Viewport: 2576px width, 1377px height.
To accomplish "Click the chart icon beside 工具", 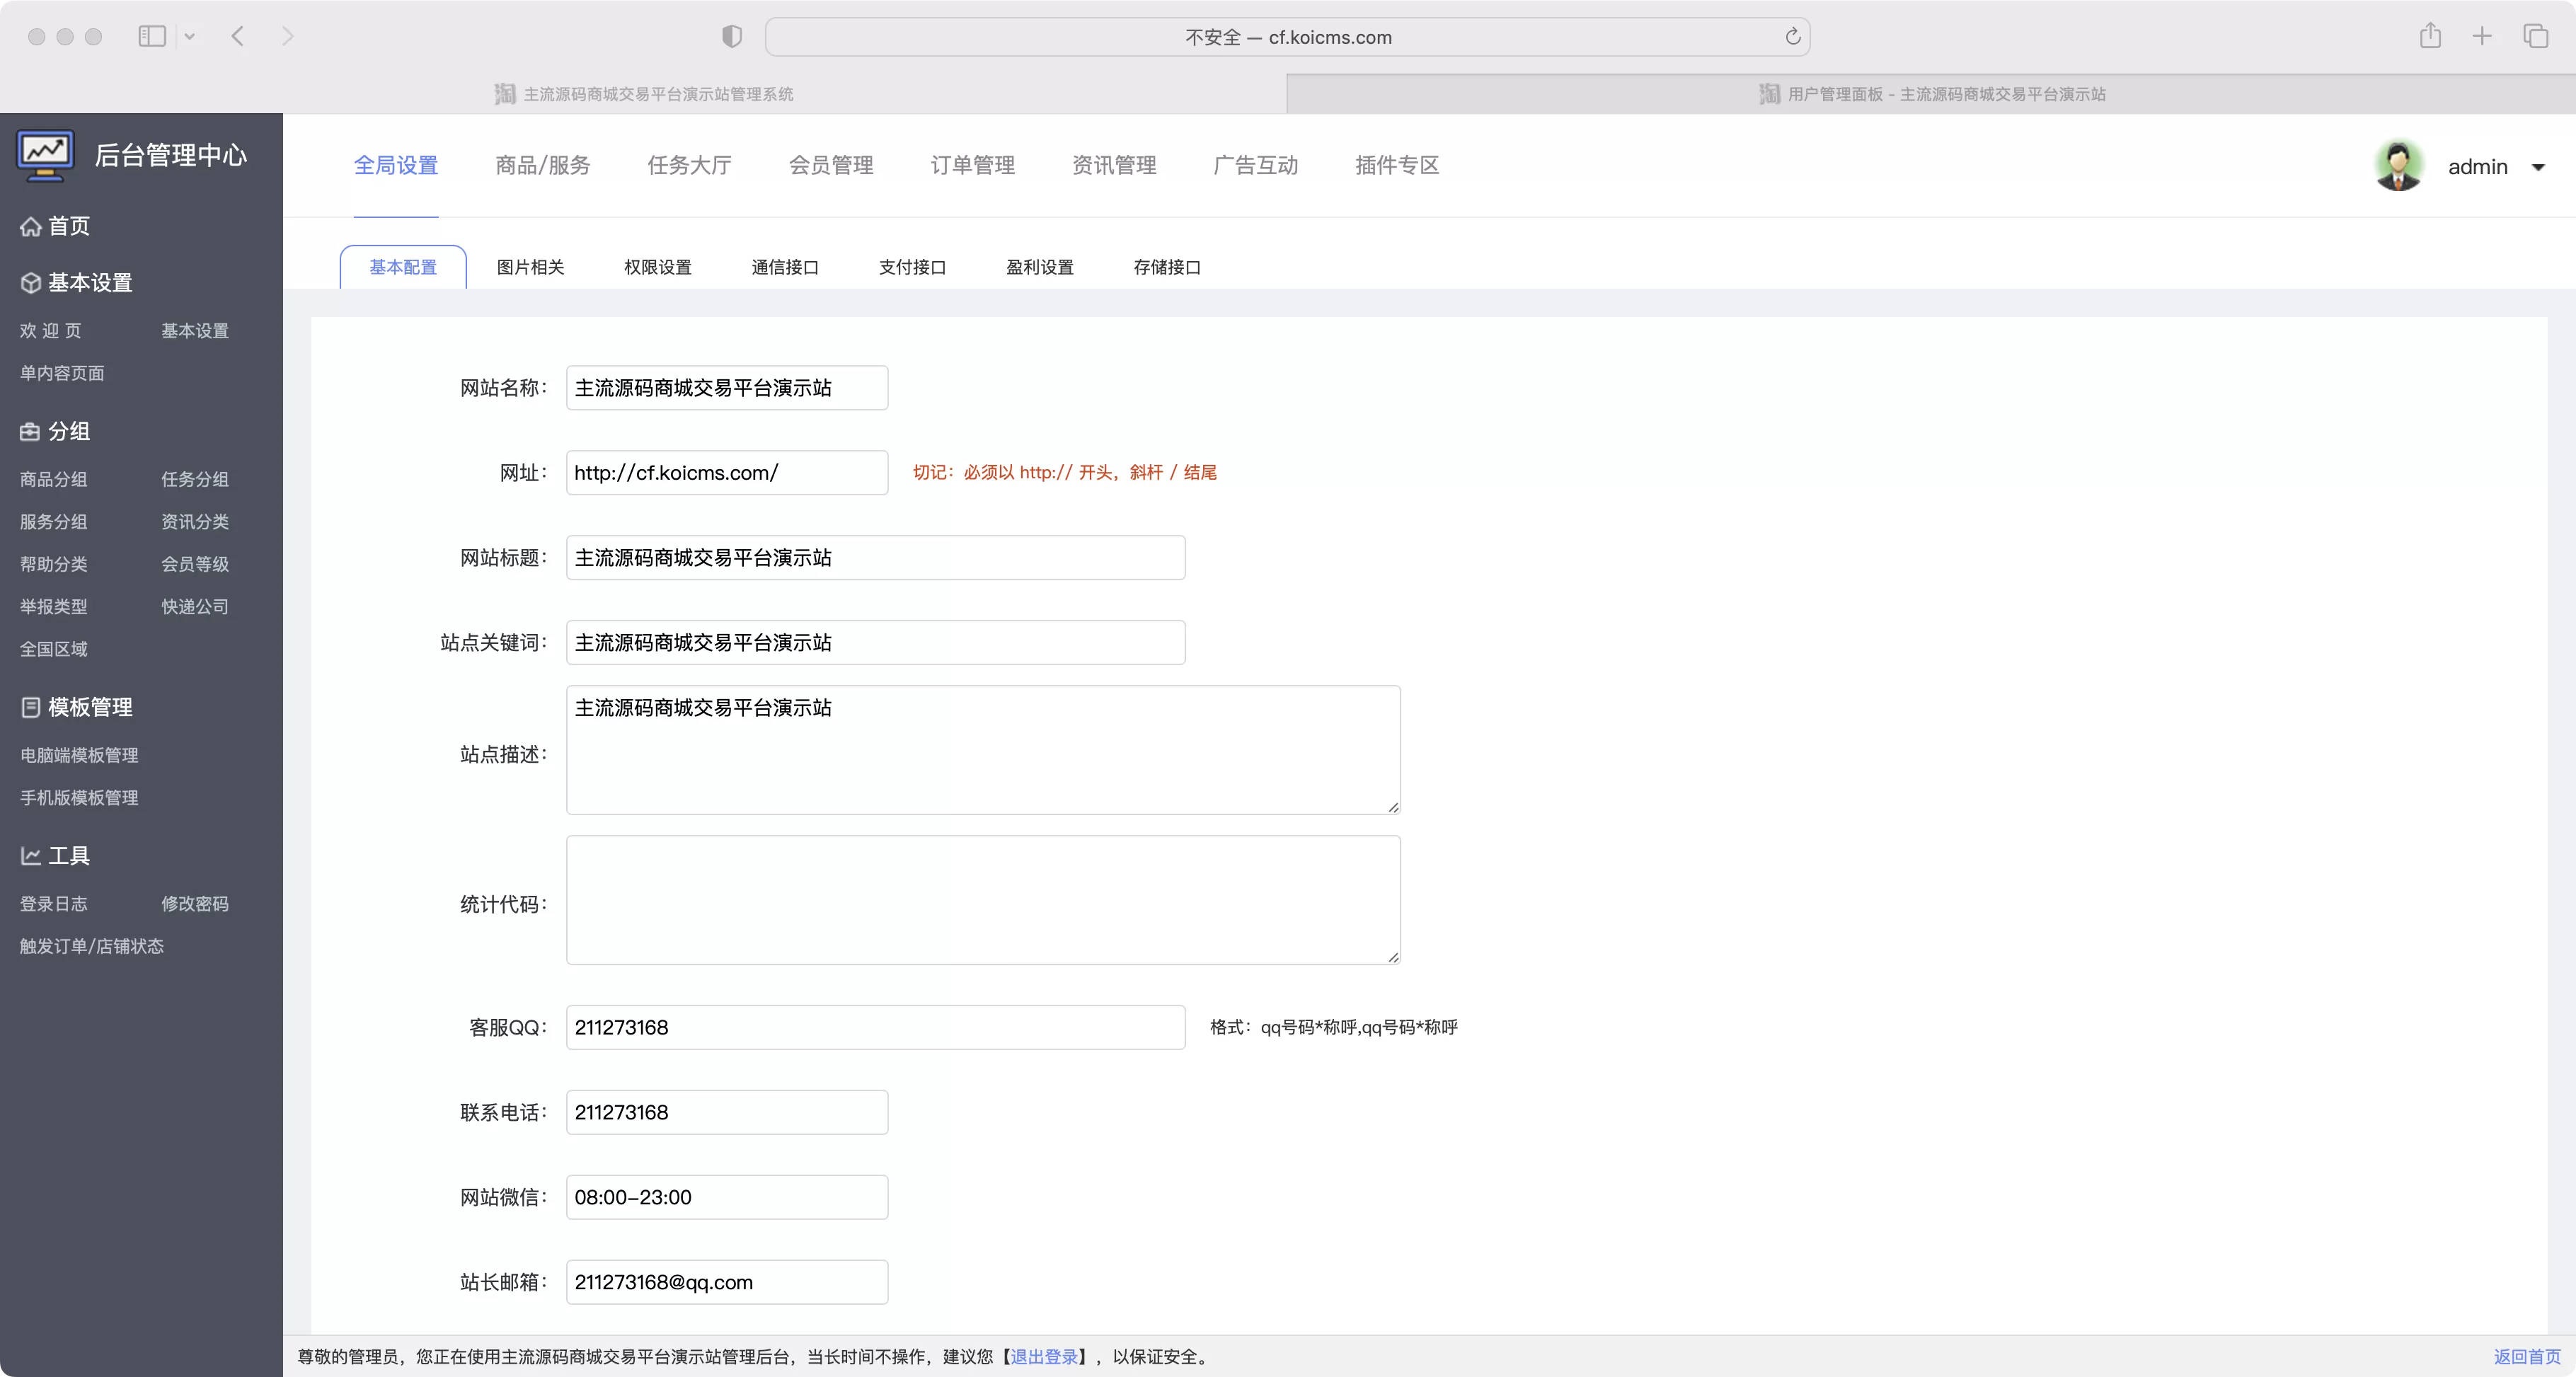I will [x=31, y=856].
